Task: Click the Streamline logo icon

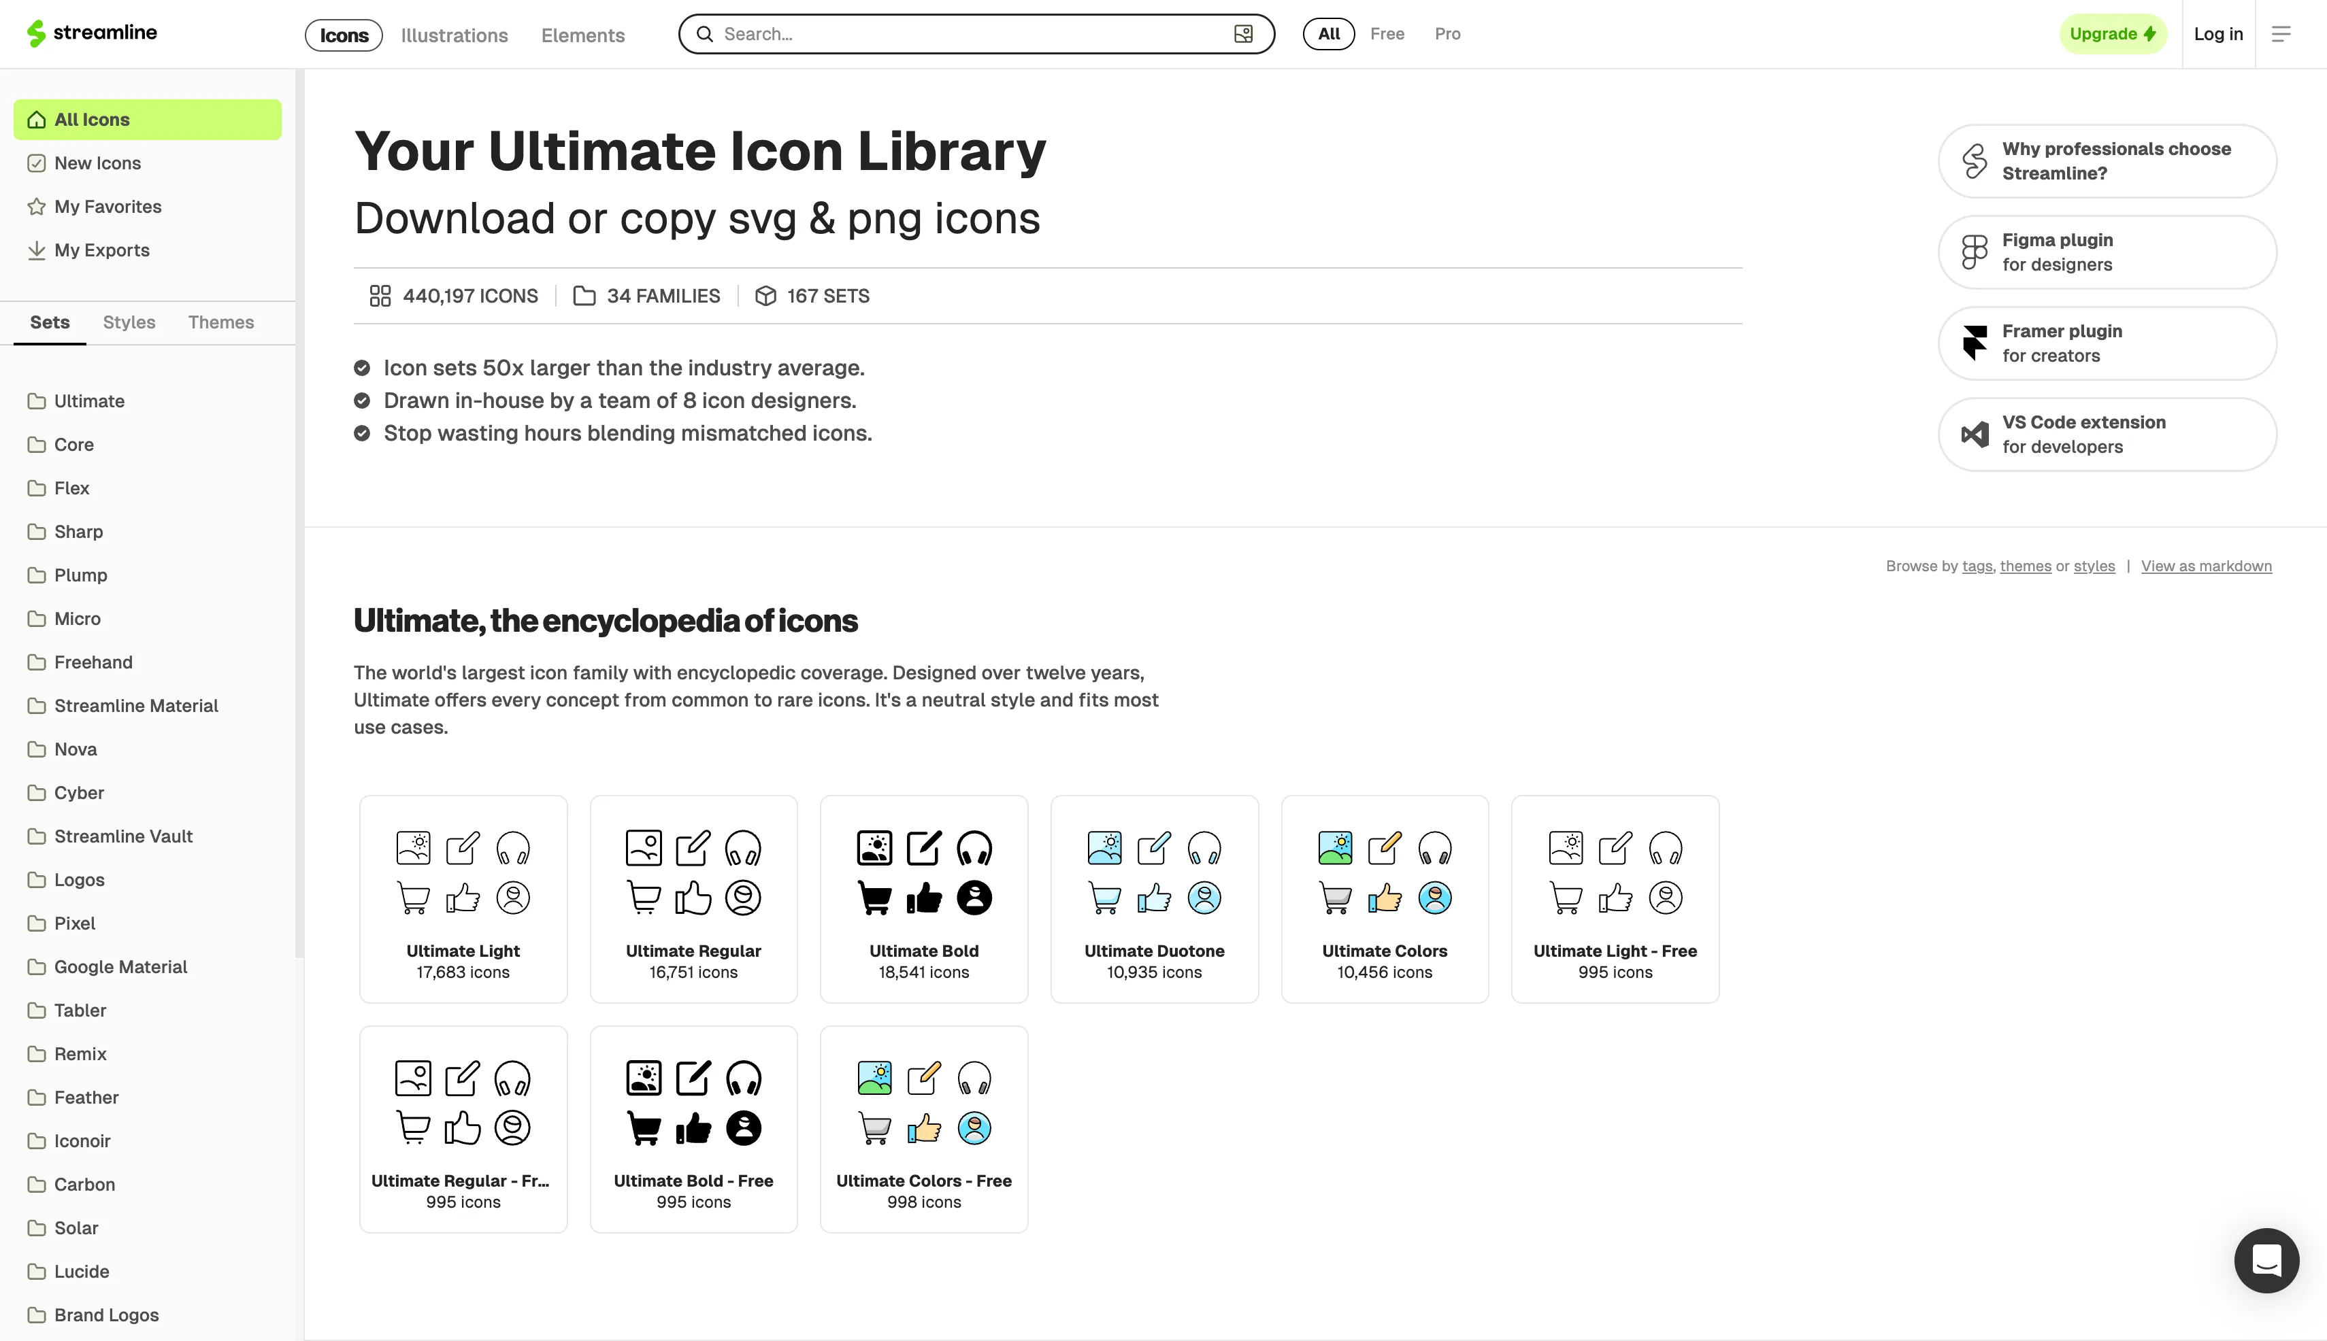Action: point(36,34)
